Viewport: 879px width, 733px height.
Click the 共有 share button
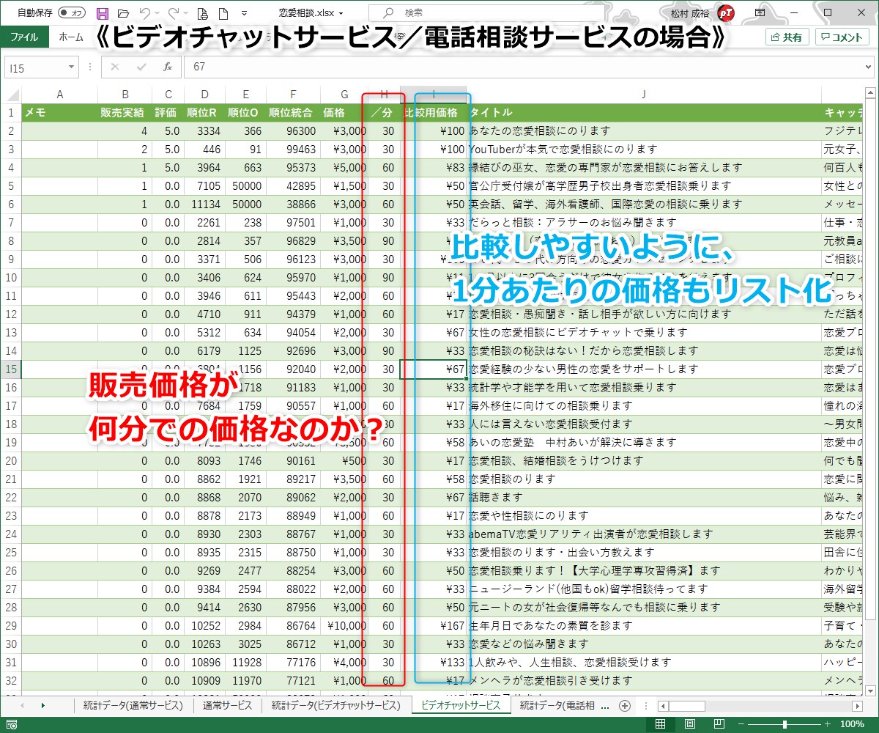[787, 37]
